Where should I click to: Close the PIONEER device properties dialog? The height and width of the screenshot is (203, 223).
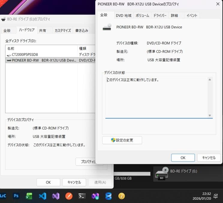(x=218, y=4)
